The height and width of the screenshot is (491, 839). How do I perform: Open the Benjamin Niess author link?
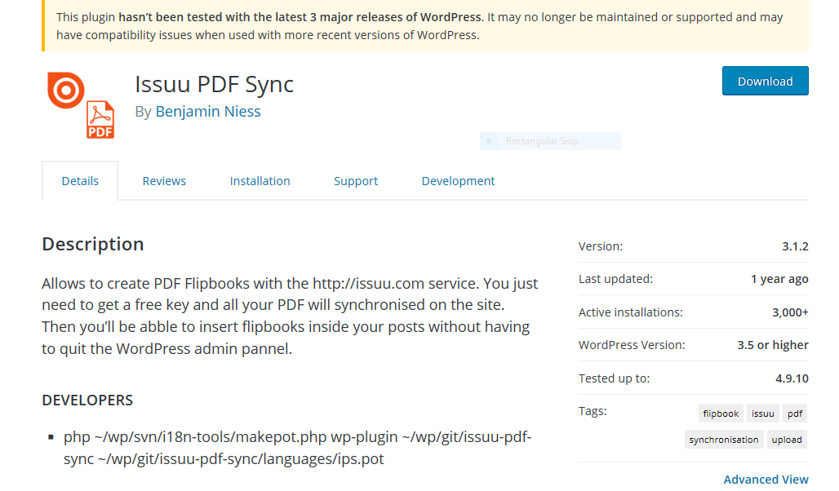click(208, 111)
